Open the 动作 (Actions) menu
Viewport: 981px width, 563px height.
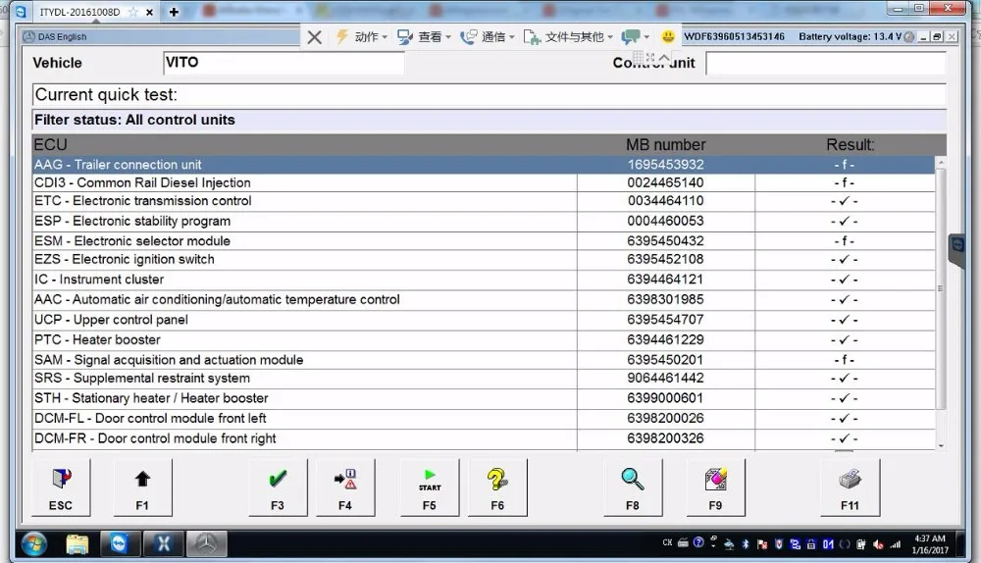coord(362,37)
